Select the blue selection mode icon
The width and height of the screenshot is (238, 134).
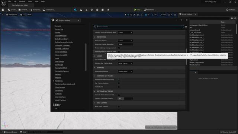(75, 10)
